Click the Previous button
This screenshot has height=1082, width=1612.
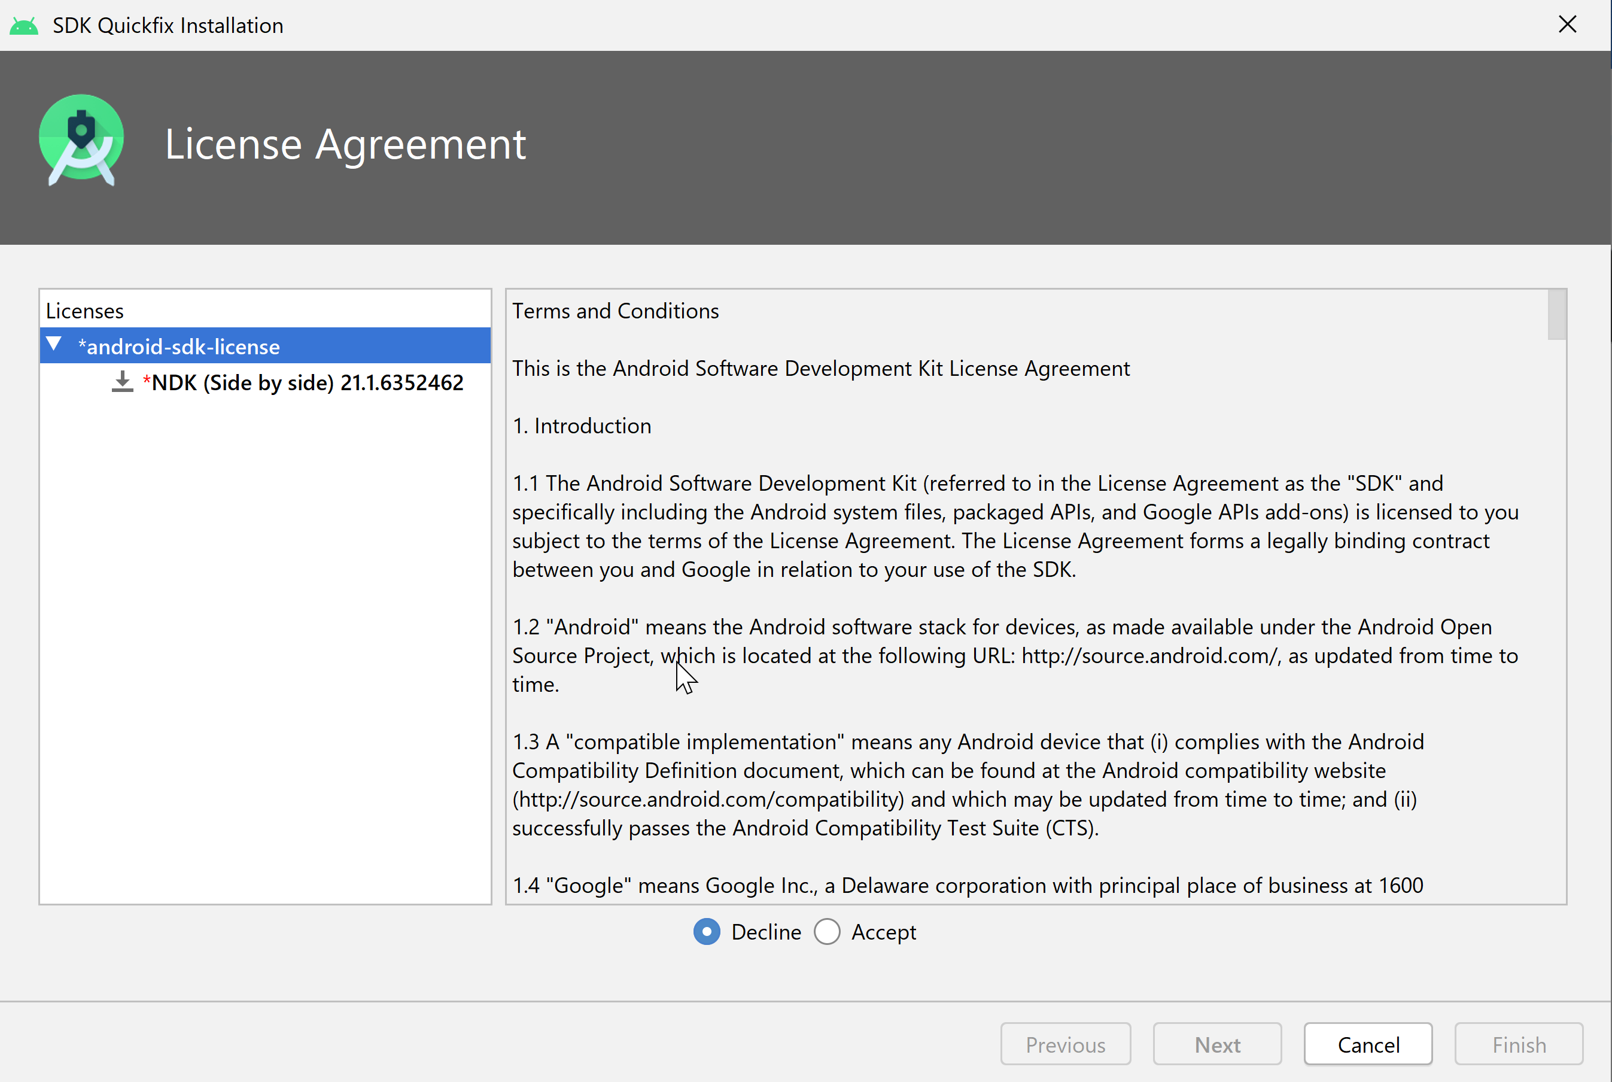click(1065, 1044)
